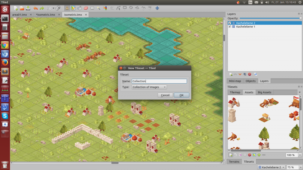Select the Insert Polyline tool
This screenshot has width=303, height=170.
click(x=143, y=8)
